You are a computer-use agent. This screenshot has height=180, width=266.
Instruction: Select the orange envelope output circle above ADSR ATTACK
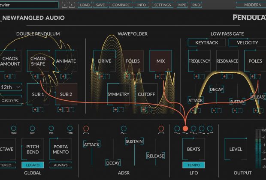(86, 129)
